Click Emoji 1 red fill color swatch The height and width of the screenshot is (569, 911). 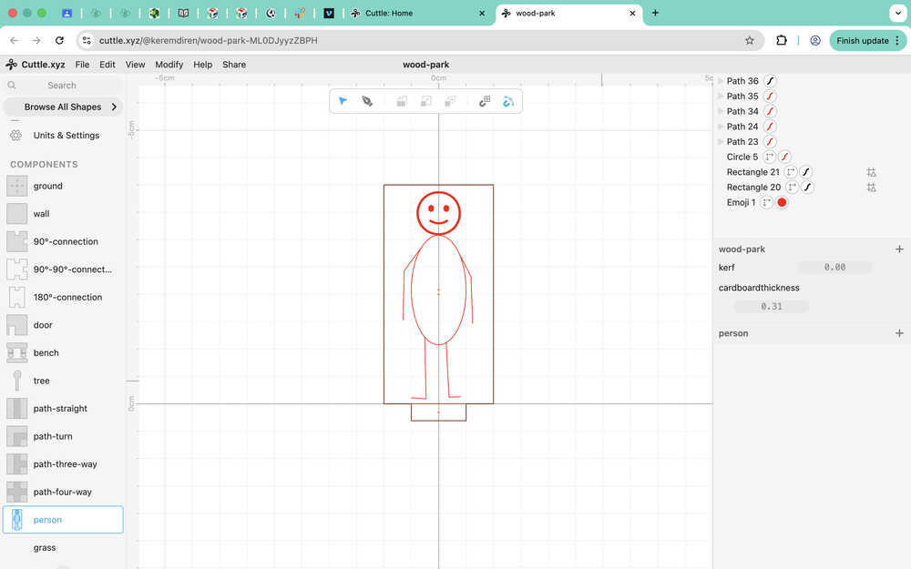pos(782,202)
